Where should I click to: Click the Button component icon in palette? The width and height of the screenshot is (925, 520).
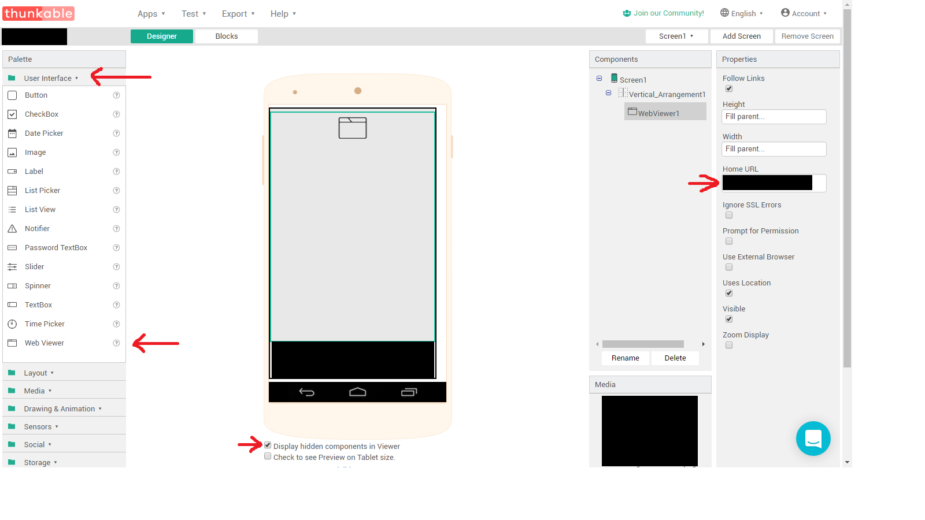click(12, 95)
